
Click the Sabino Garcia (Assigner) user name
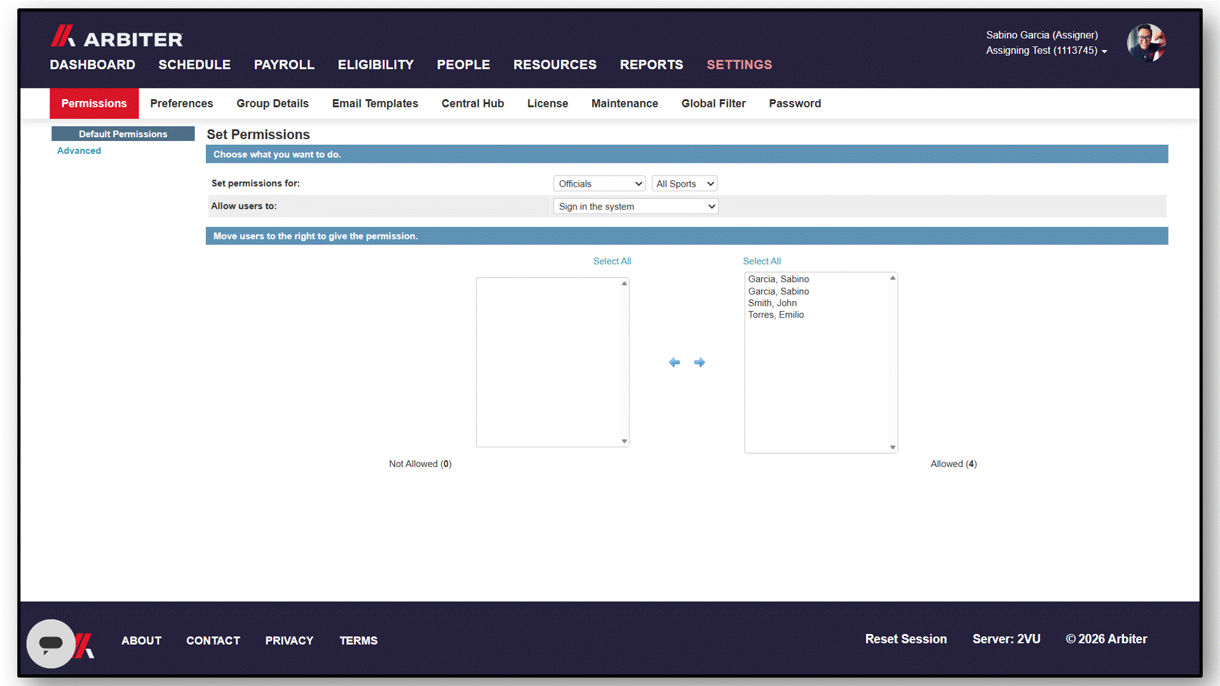click(1042, 35)
